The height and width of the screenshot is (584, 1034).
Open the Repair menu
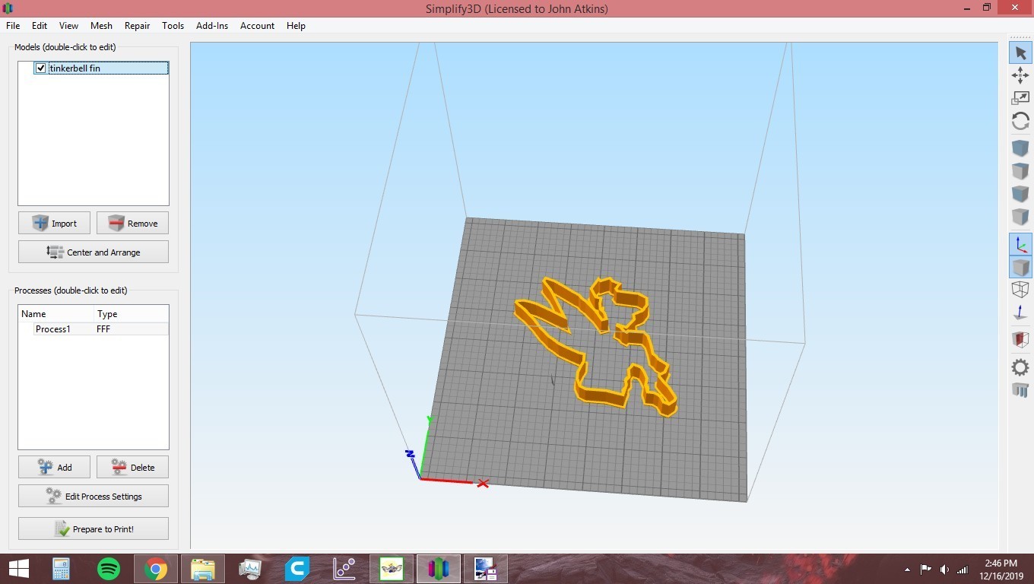(x=137, y=25)
